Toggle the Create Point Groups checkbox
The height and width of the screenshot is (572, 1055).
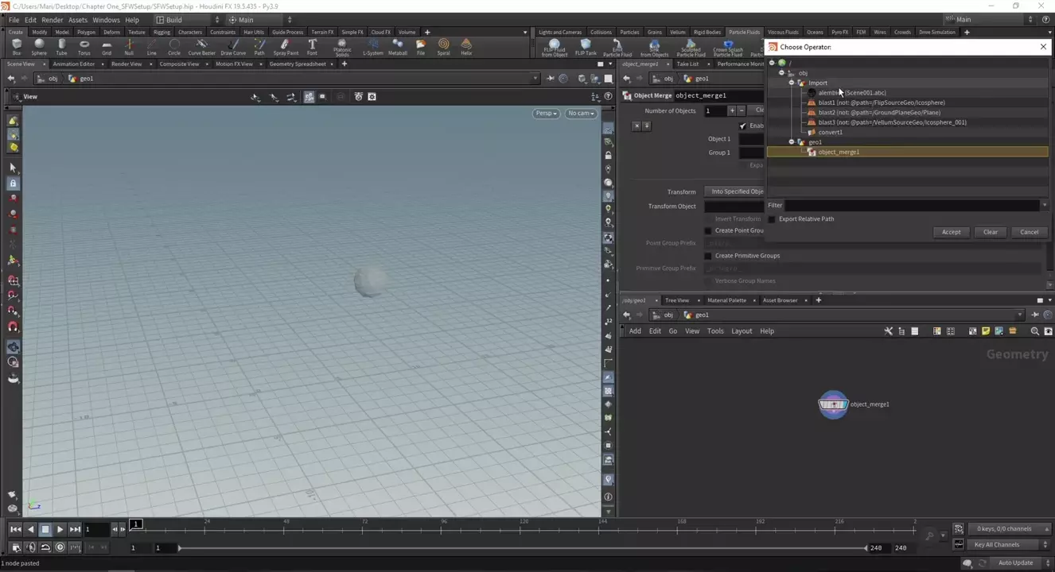coord(708,230)
